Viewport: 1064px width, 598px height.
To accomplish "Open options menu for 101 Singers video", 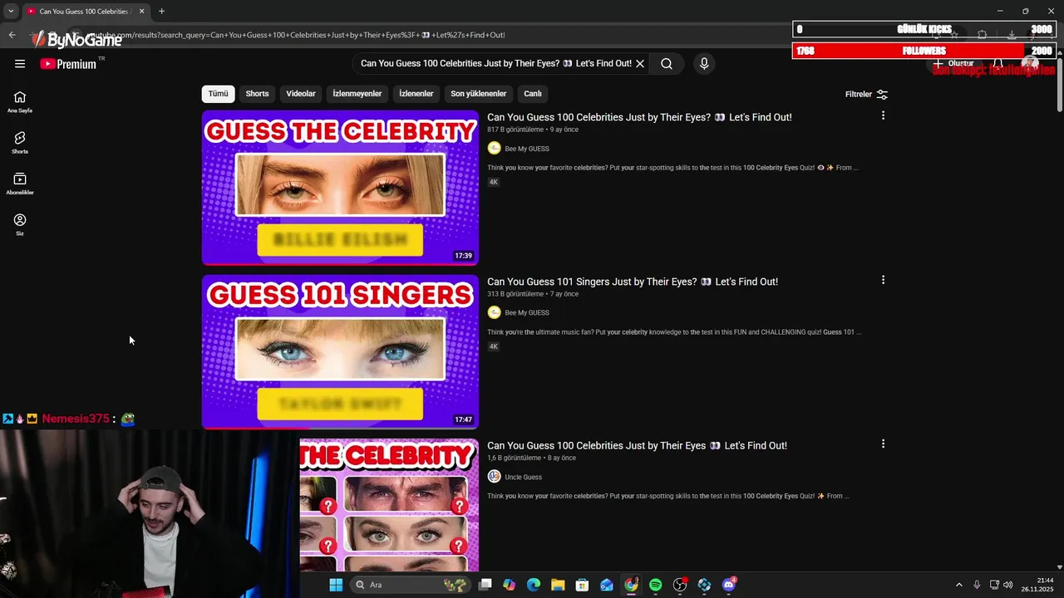I will point(883,280).
